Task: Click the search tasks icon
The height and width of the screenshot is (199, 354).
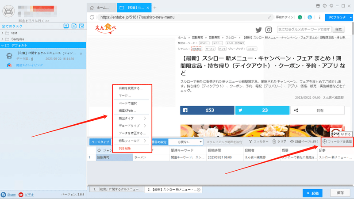Action: pyautogui.click(x=81, y=26)
